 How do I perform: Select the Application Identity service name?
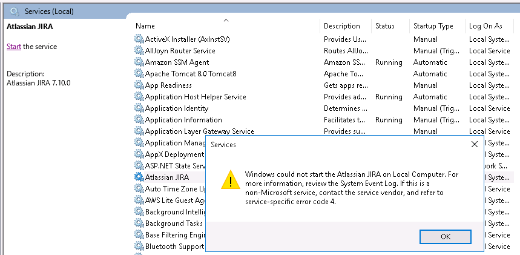coord(177,108)
